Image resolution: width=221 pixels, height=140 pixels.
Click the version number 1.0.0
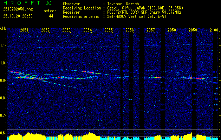coord(48,3)
